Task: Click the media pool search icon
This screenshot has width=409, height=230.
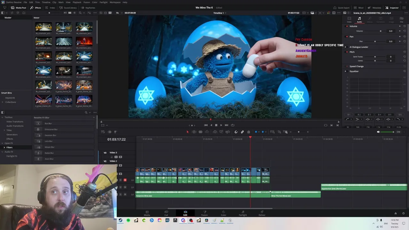Action: (x=80, y=13)
